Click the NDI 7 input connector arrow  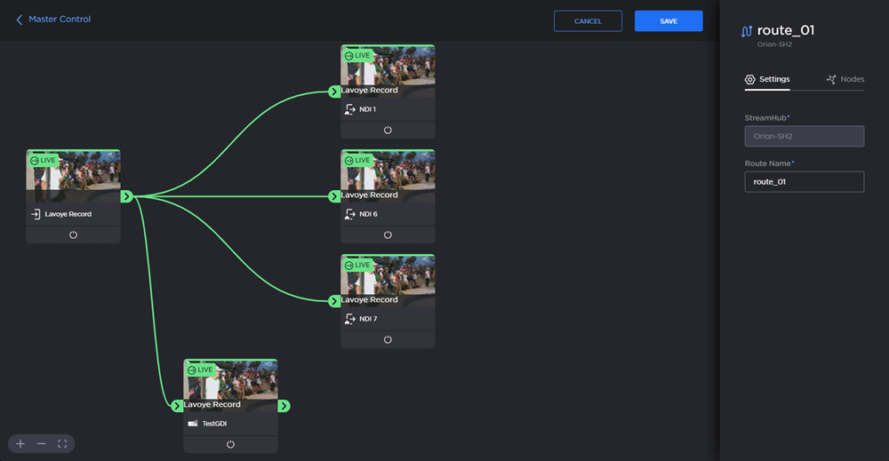(334, 301)
